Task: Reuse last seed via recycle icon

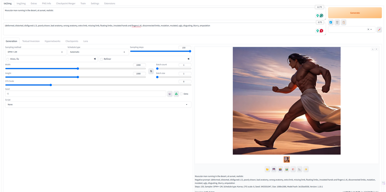Action: click(176, 94)
